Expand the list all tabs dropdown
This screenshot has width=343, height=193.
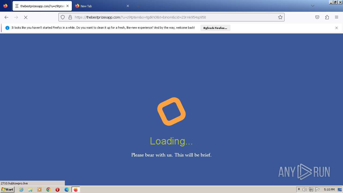pos(312,6)
